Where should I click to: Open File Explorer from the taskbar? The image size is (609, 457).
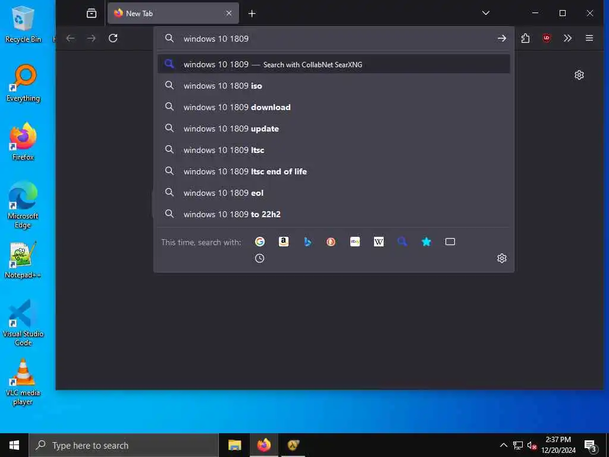[x=234, y=445]
